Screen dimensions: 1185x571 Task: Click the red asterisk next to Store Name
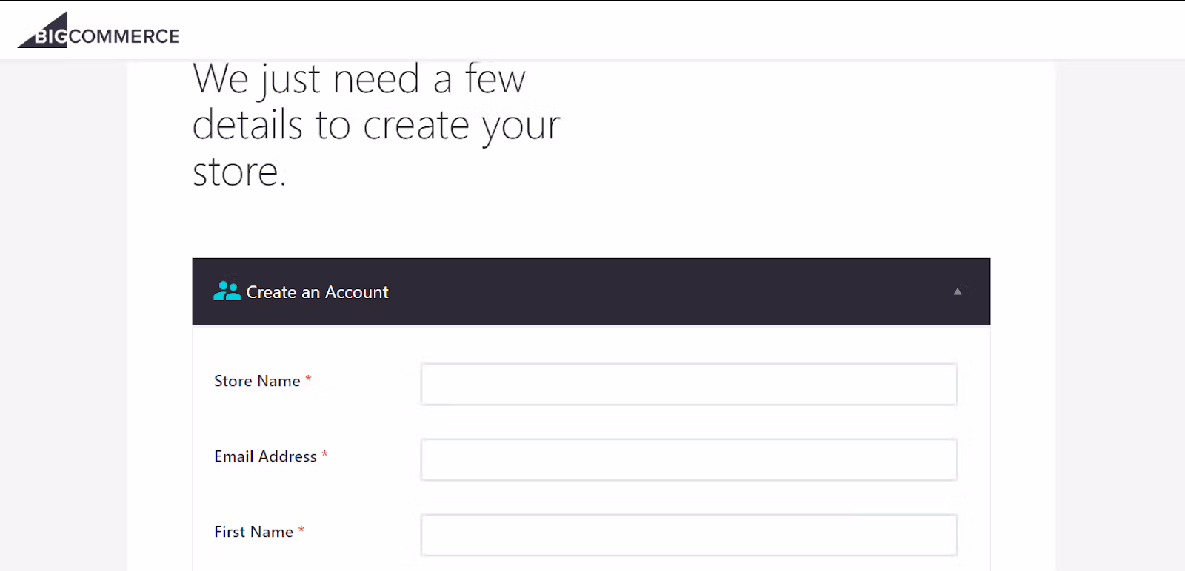[x=308, y=379]
